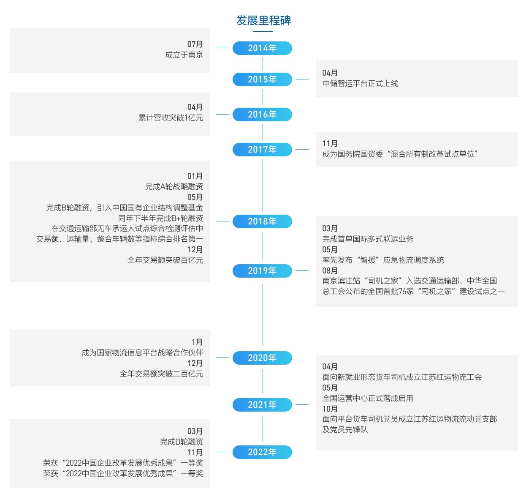
Task: Select the 1月 label in the 2020年 card
Action: [x=198, y=342]
